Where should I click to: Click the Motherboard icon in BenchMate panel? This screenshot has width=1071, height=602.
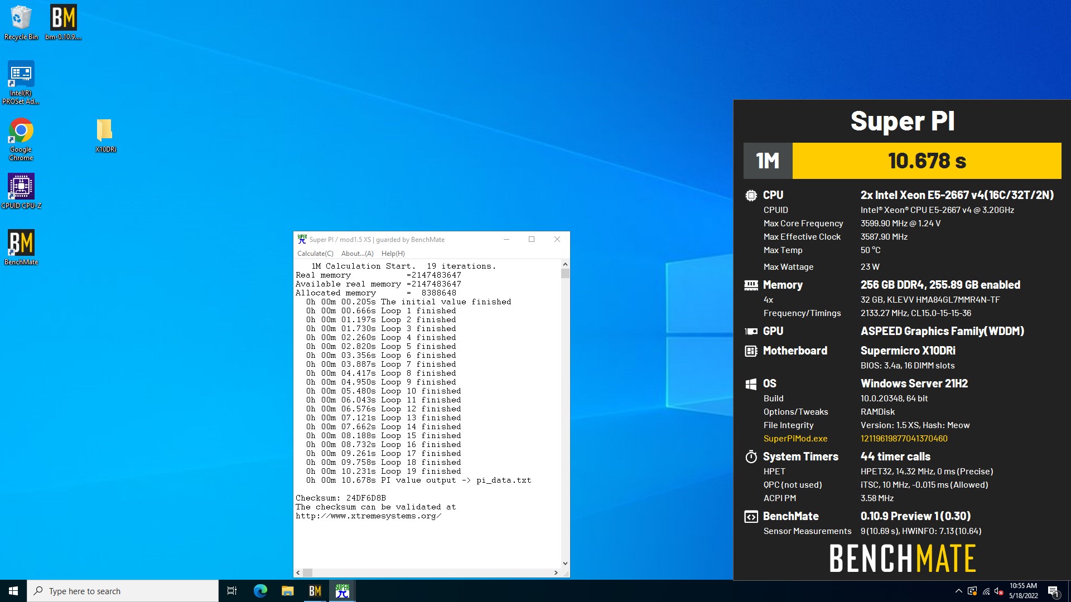click(x=751, y=351)
